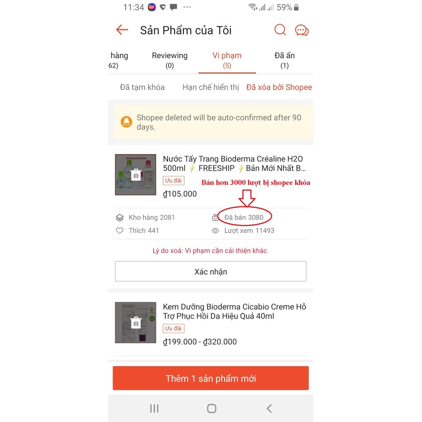This screenshot has height=422, width=422.
Task: Select the Vi phạm (5) tab
Action: 227,60
